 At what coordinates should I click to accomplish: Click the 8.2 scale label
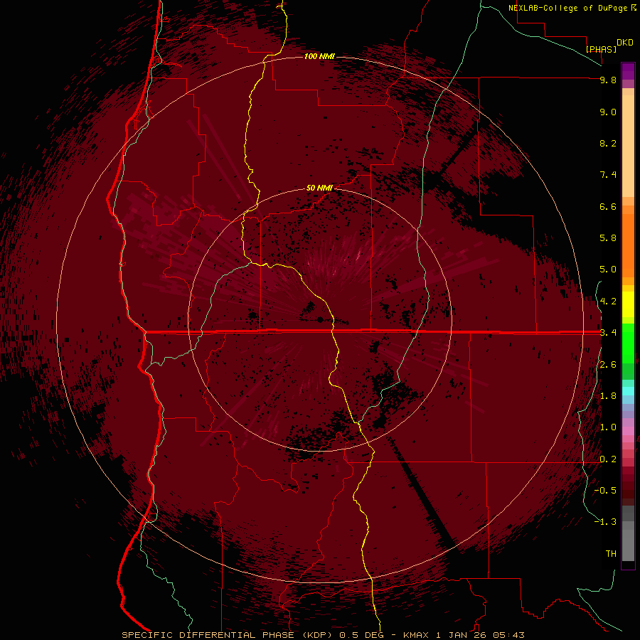tap(608, 143)
